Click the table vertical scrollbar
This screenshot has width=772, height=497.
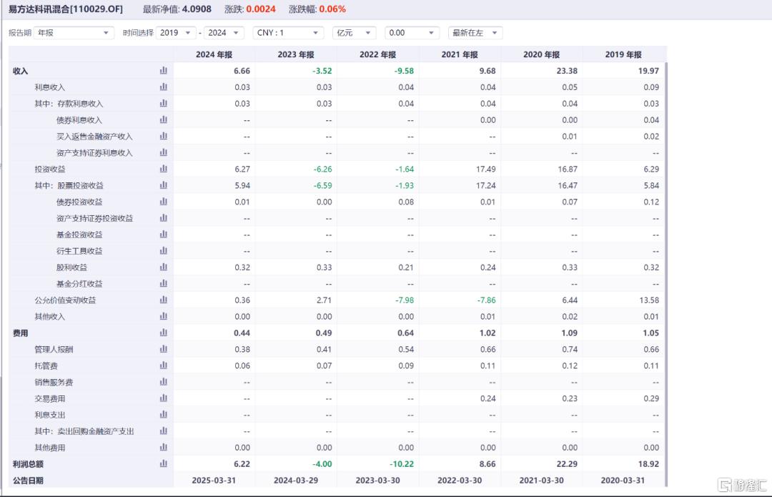coord(665,274)
